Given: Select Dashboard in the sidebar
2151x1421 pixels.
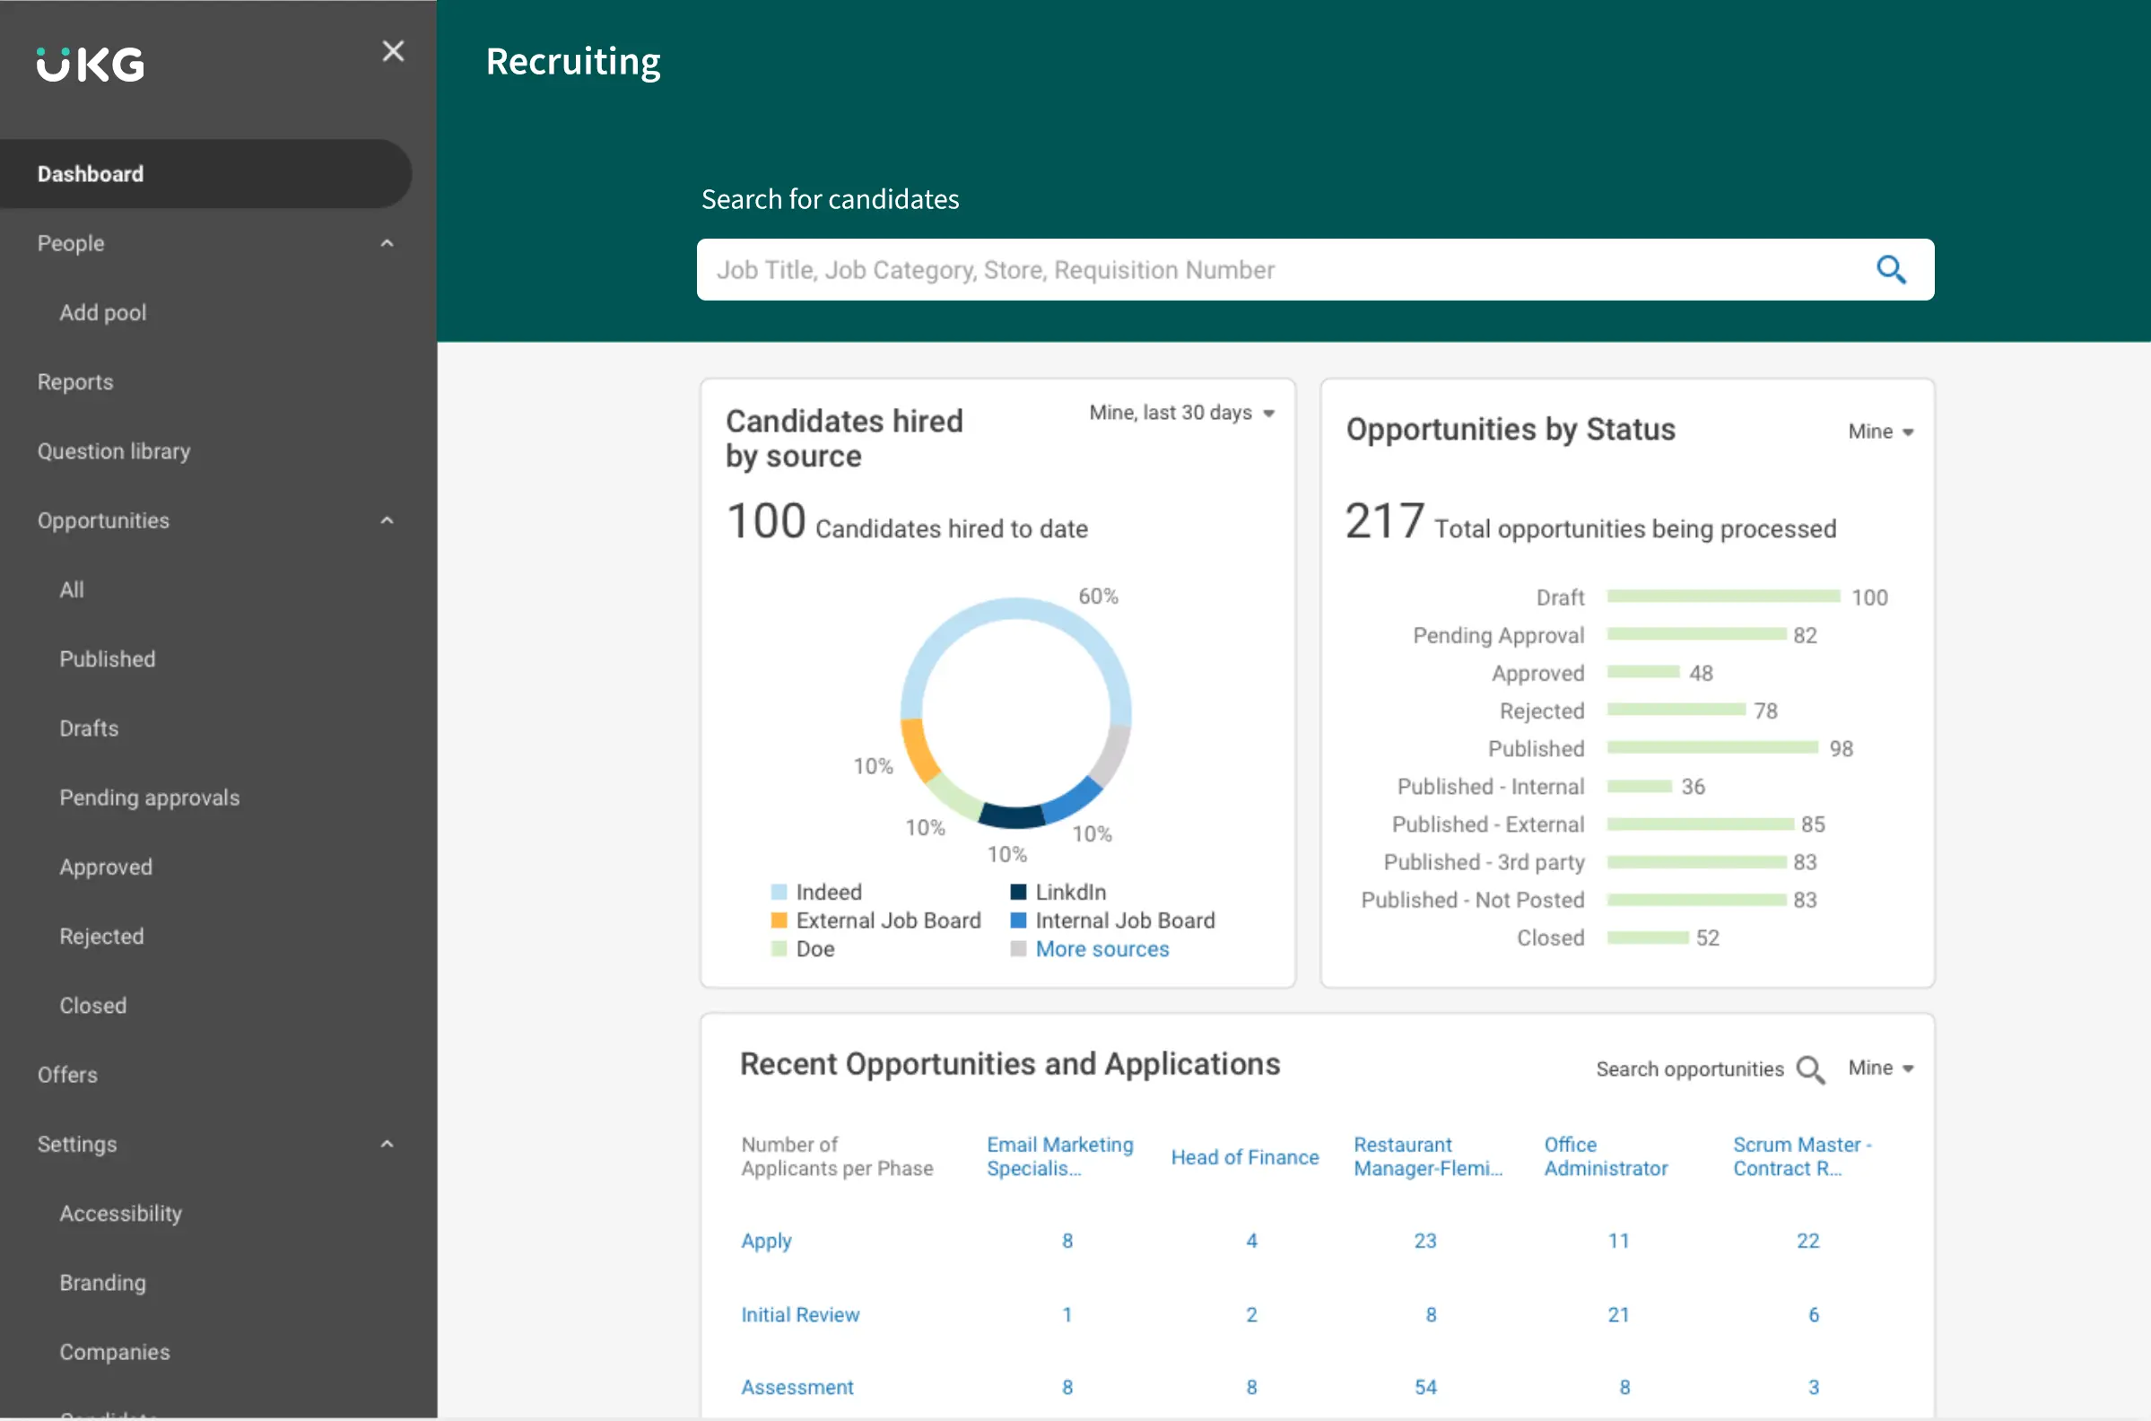Looking at the screenshot, I should 91,173.
